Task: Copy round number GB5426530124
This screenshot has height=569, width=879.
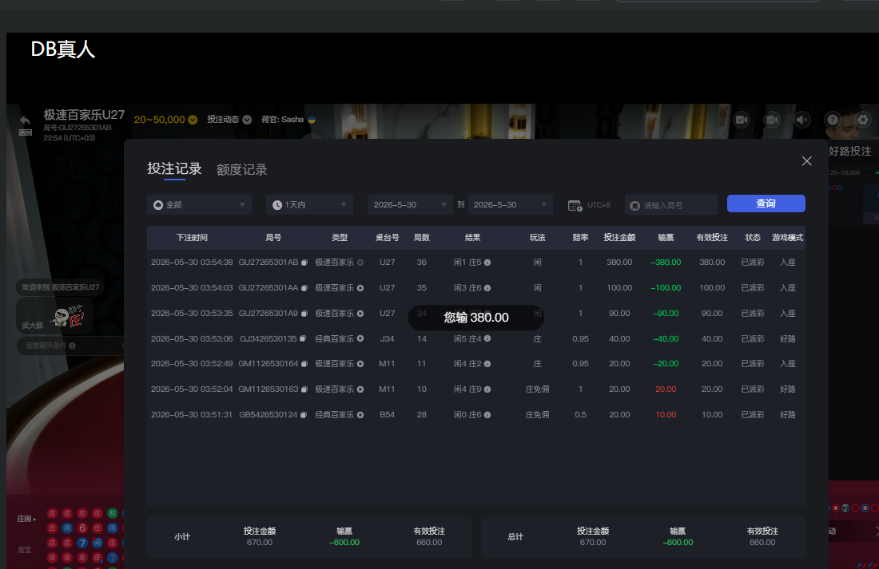Action: [304, 415]
